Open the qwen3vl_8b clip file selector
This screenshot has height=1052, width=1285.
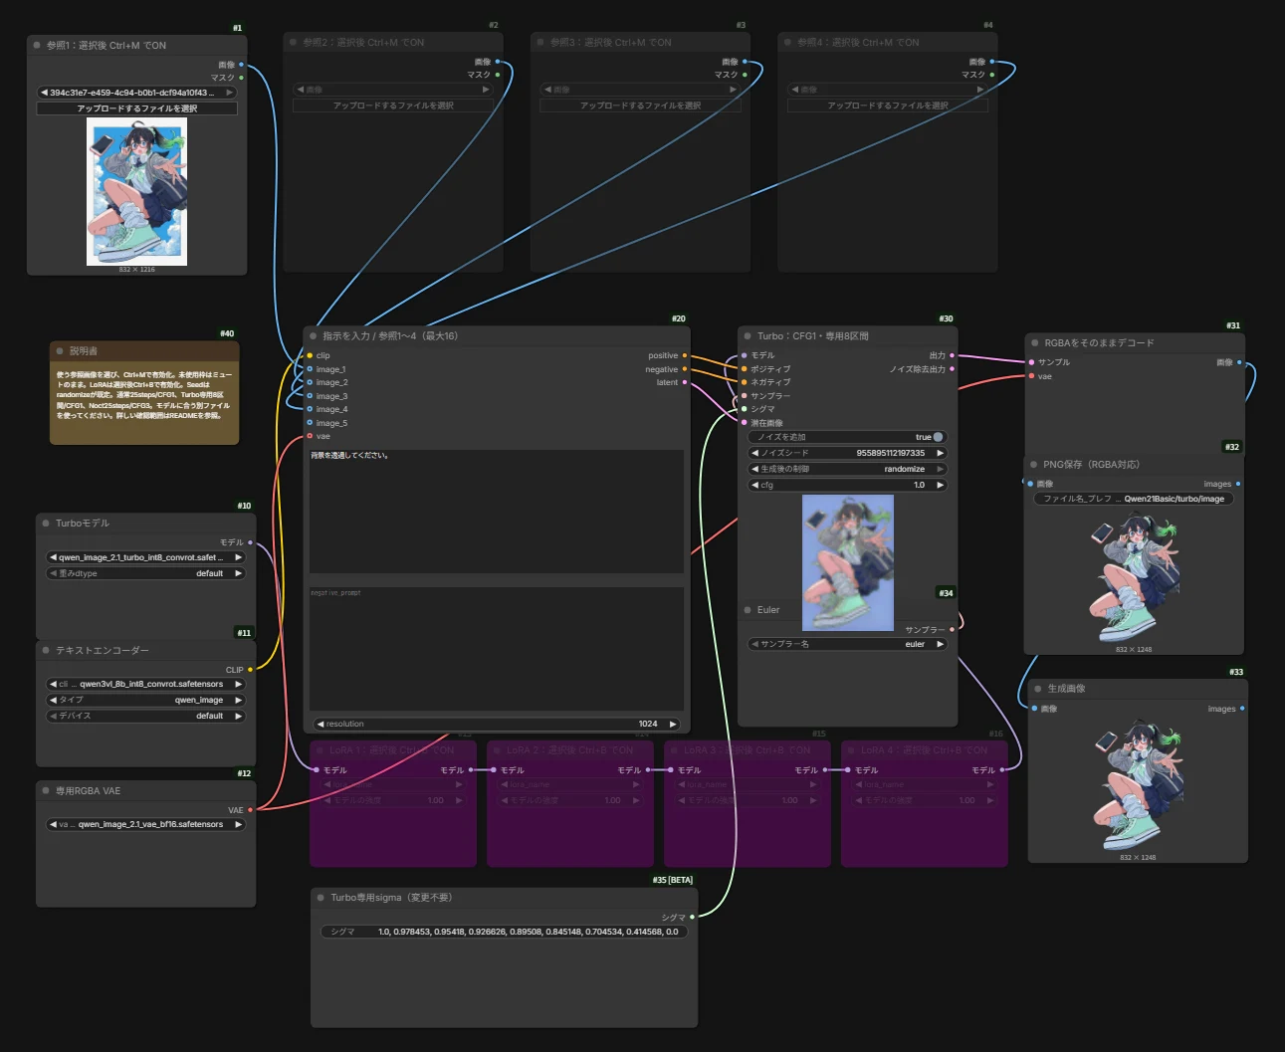[145, 684]
